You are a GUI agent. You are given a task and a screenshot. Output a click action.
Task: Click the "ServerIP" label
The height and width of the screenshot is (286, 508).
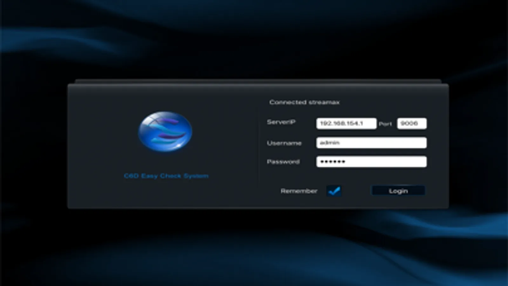click(281, 122)
